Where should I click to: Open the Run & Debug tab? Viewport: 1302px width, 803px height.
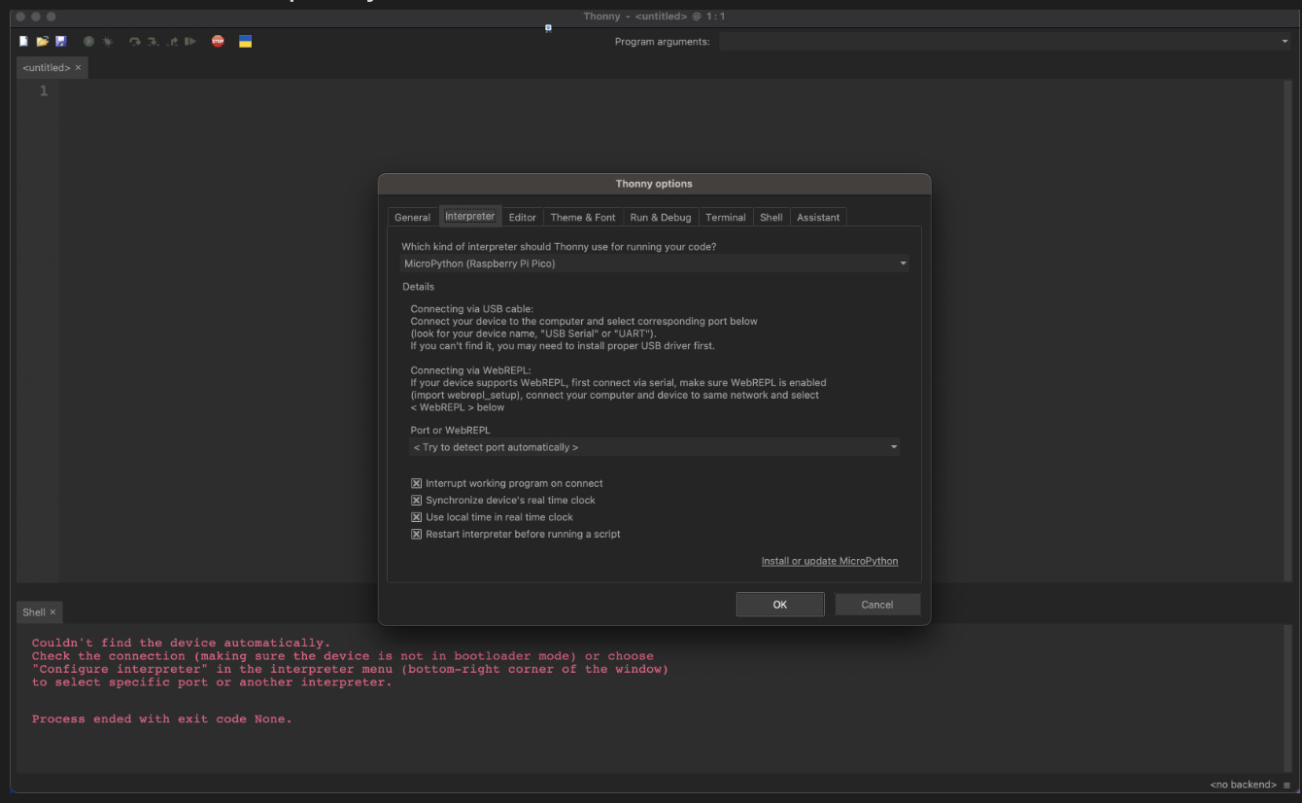pos(661,218)
